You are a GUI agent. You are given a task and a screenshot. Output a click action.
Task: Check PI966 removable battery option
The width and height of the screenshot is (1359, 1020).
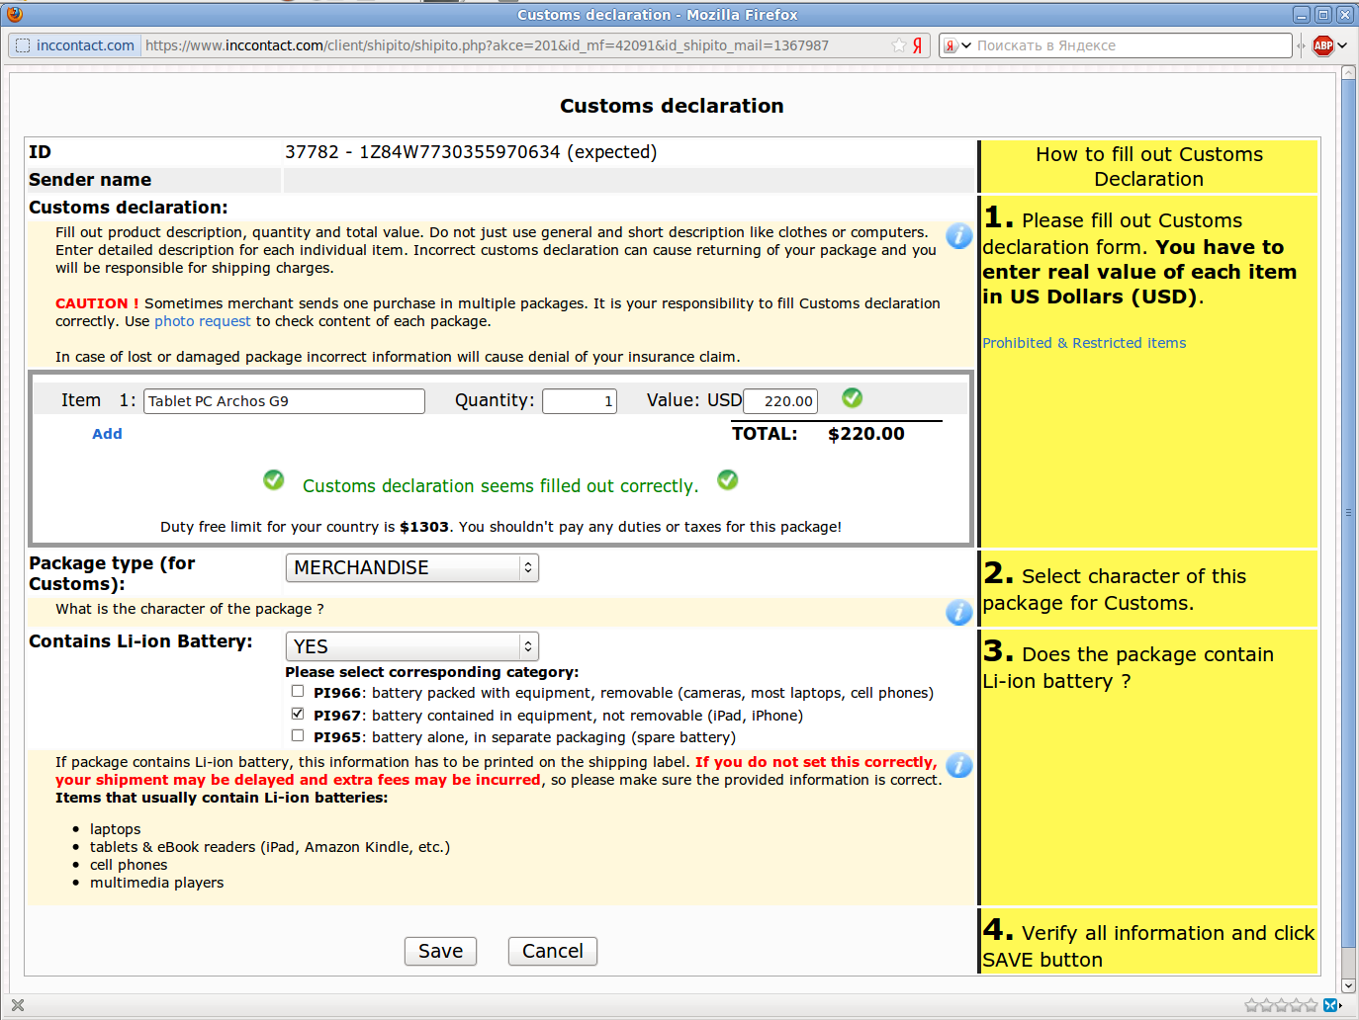coord(298,692)
